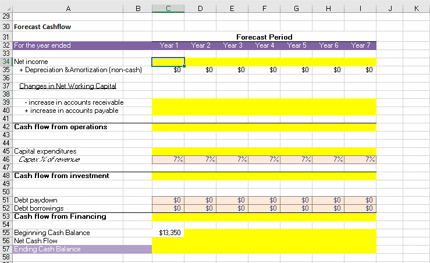The image size is (430, 263).
Task: Select column B header
Action: coord(138,9)
